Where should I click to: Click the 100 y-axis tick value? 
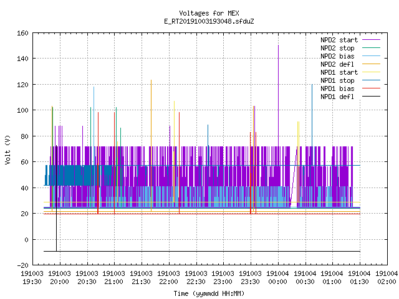tap(22, 110)
